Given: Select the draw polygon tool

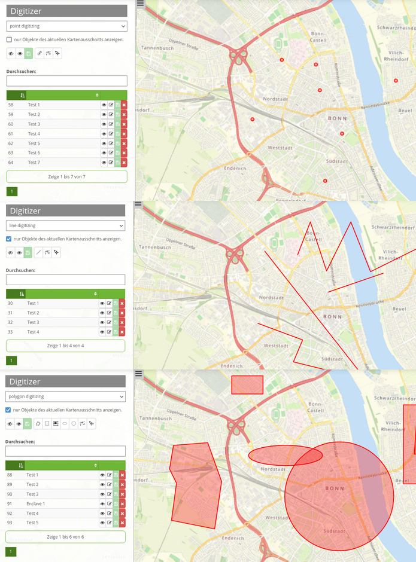Looking at the screenshot, I should (38, 423).
